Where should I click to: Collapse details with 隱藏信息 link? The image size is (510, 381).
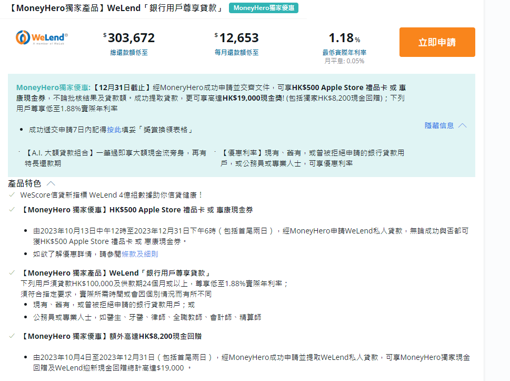(446, 126)
